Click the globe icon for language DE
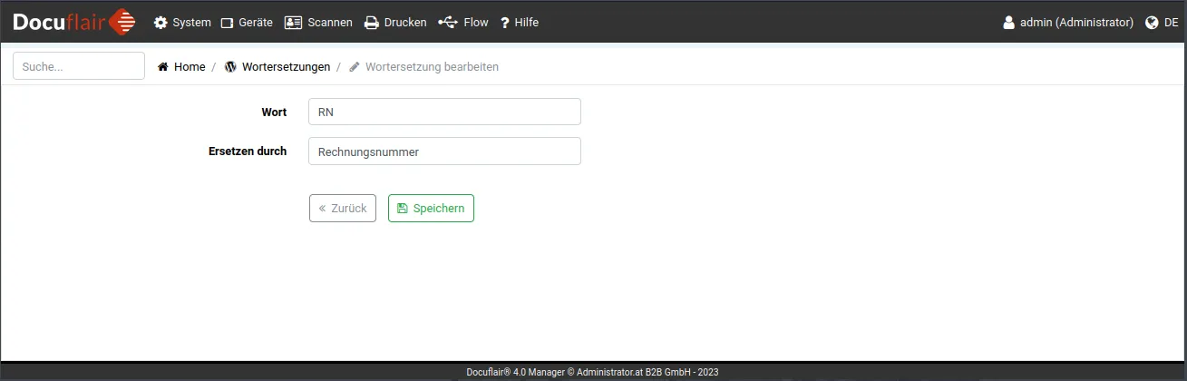This screenshot has width=1187, height=381. [1153, 23]
